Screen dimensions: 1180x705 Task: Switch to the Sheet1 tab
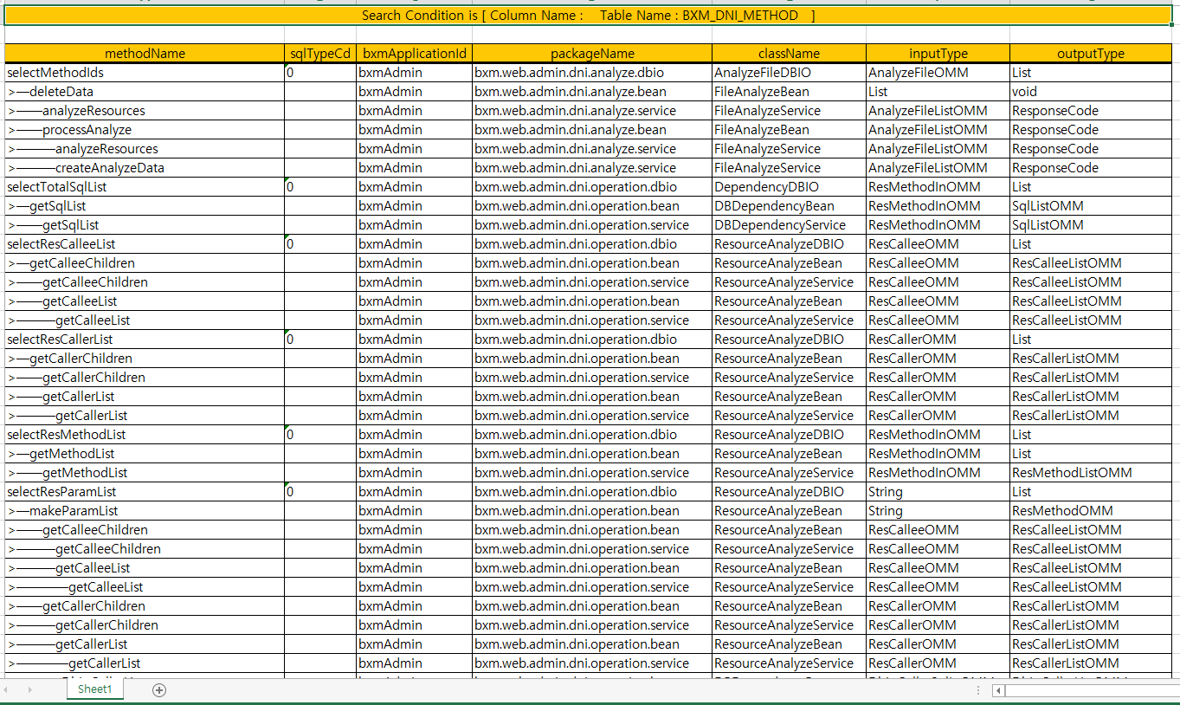tap(95, 689)
